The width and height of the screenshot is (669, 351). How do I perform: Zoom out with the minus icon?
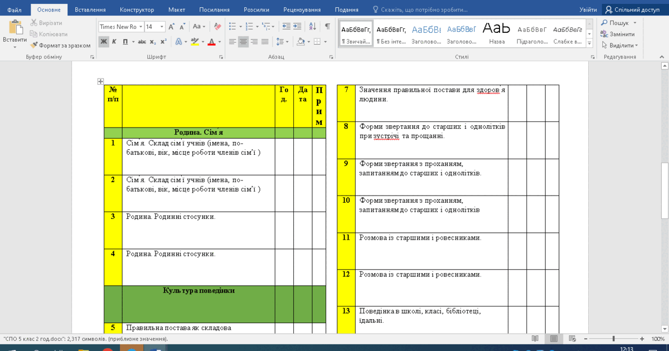(x=585, y=339)
